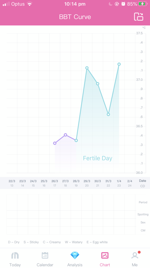Tap the 26/3 purple data point
The image size is (150, 268).
tap(55, 143)
